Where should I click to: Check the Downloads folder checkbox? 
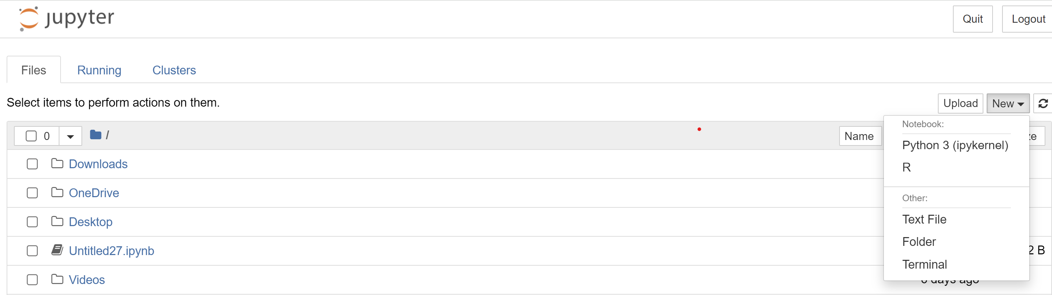(32, 164)
